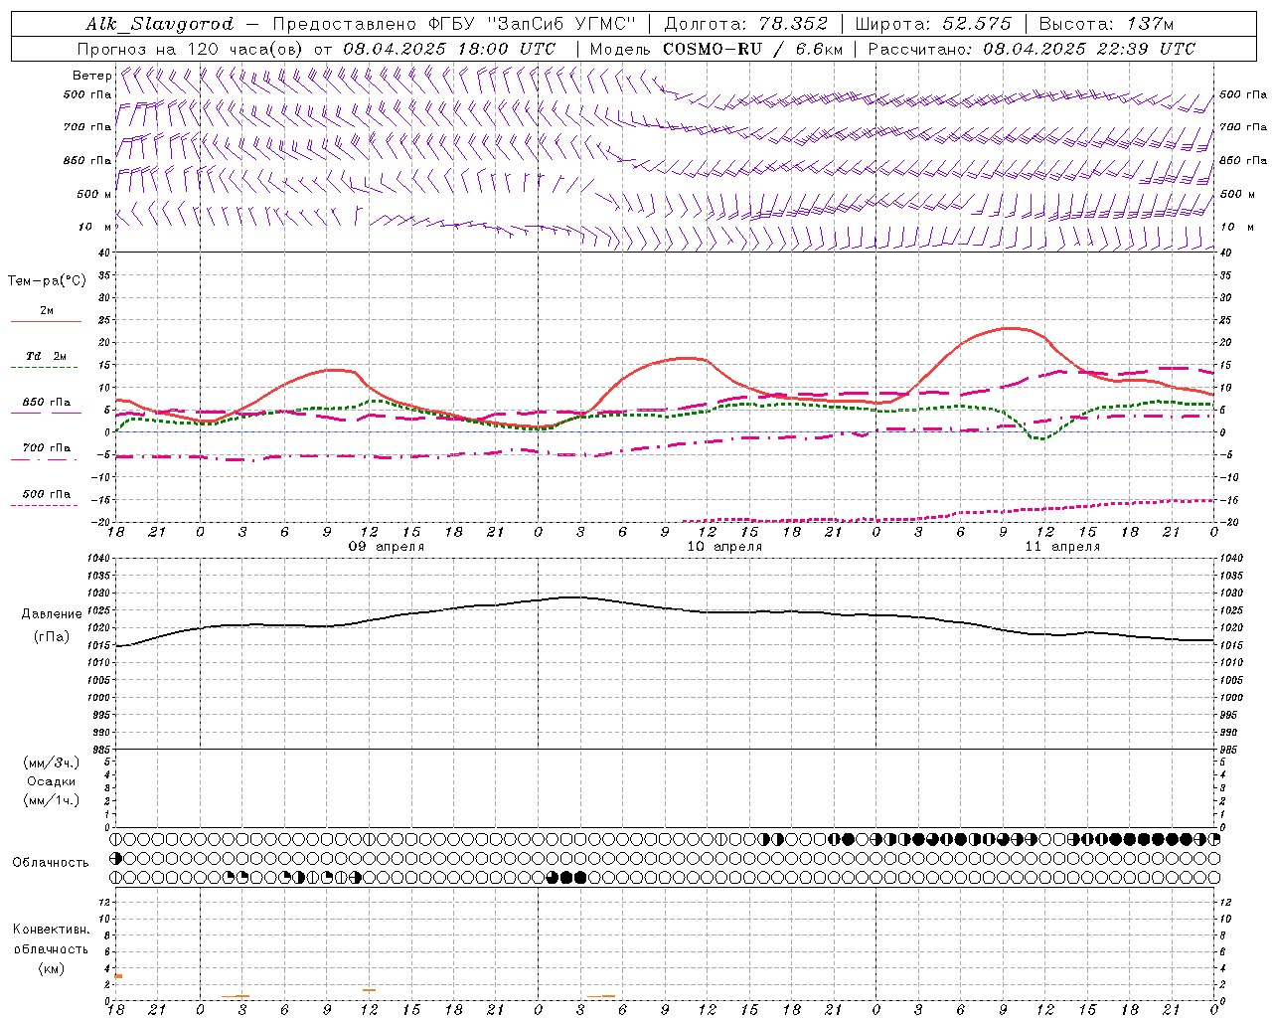1272x1018 pixels.
Task: Click the Высота: 137м field
Action: (1105, 24)
